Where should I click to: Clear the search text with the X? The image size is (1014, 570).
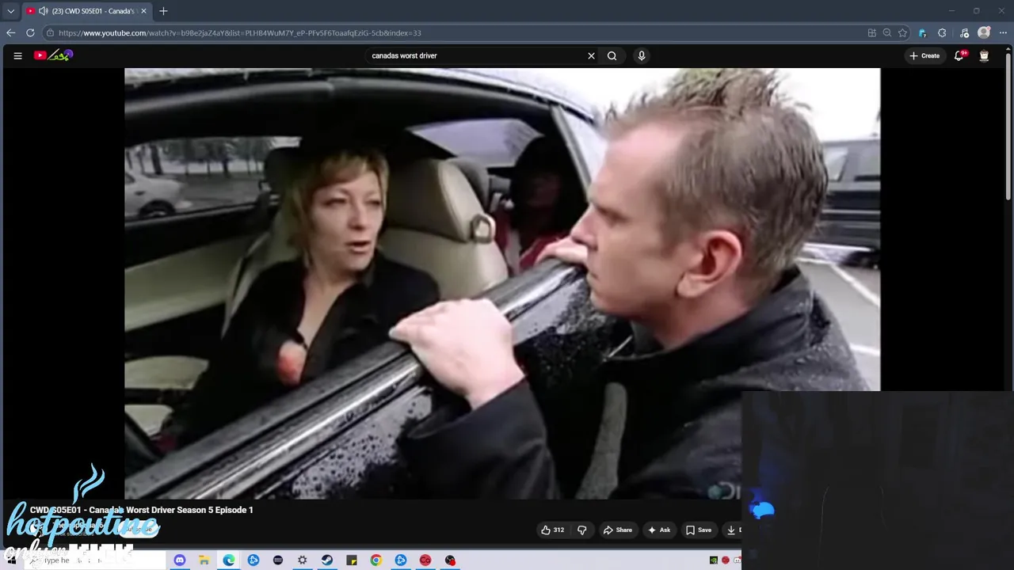591,55
